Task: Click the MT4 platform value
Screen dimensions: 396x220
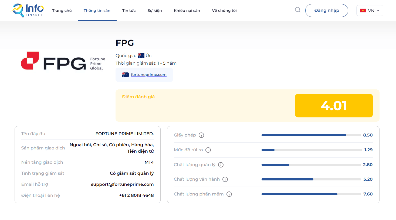Action: 149,162
